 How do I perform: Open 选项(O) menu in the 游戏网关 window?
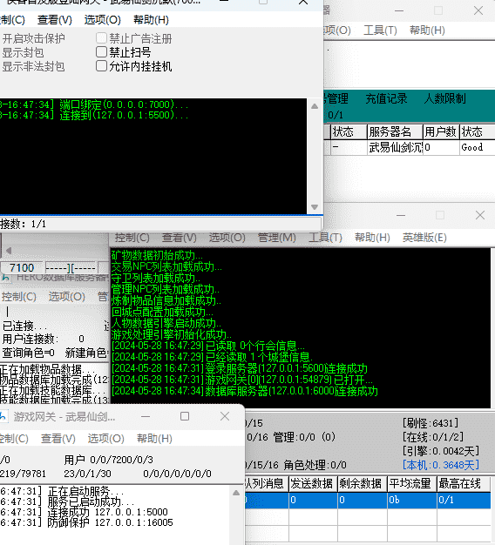click(x=106, y=439)
